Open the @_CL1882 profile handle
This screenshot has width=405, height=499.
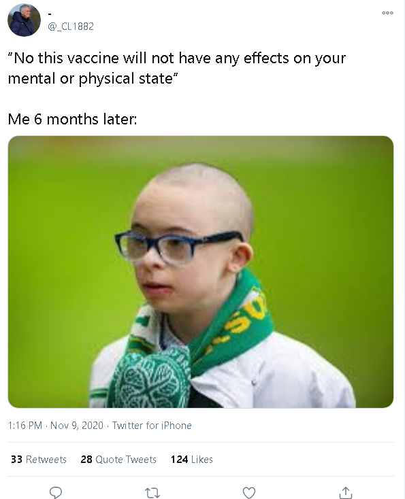coord(71,26)
